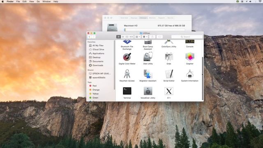
Task: Open Disk Utility
Action: [148, 57]
